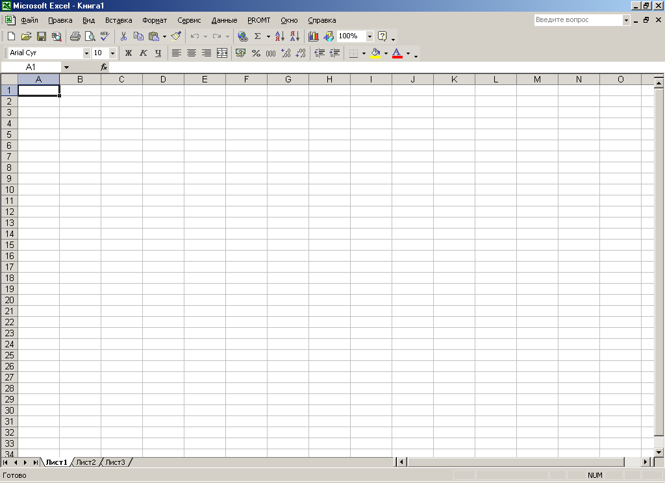Sort descending with the Я-А icon
Image resolution: width=665 pixels, height=483 pixels.
pos(295,36)
